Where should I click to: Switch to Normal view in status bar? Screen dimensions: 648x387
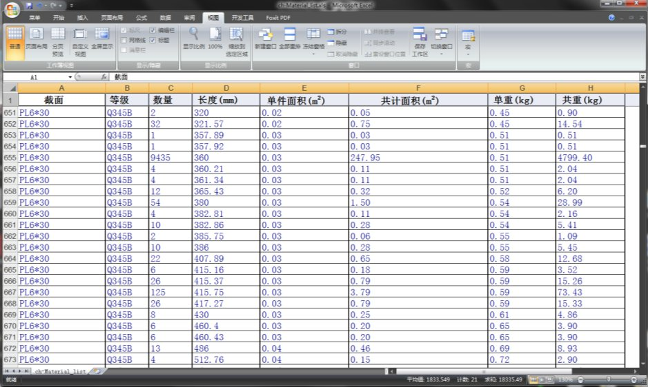pyautogui.click(x=534, y=379)
